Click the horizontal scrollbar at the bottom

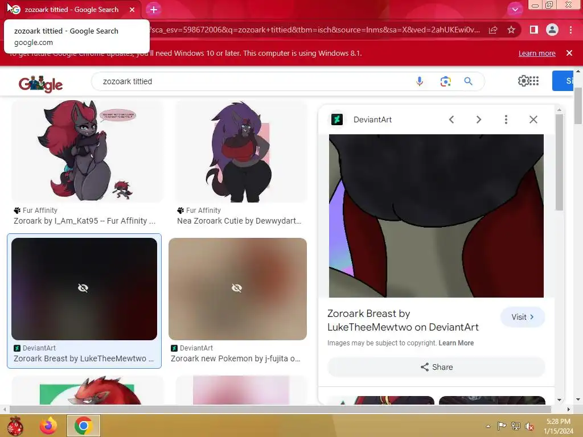(x=279, y=409)
